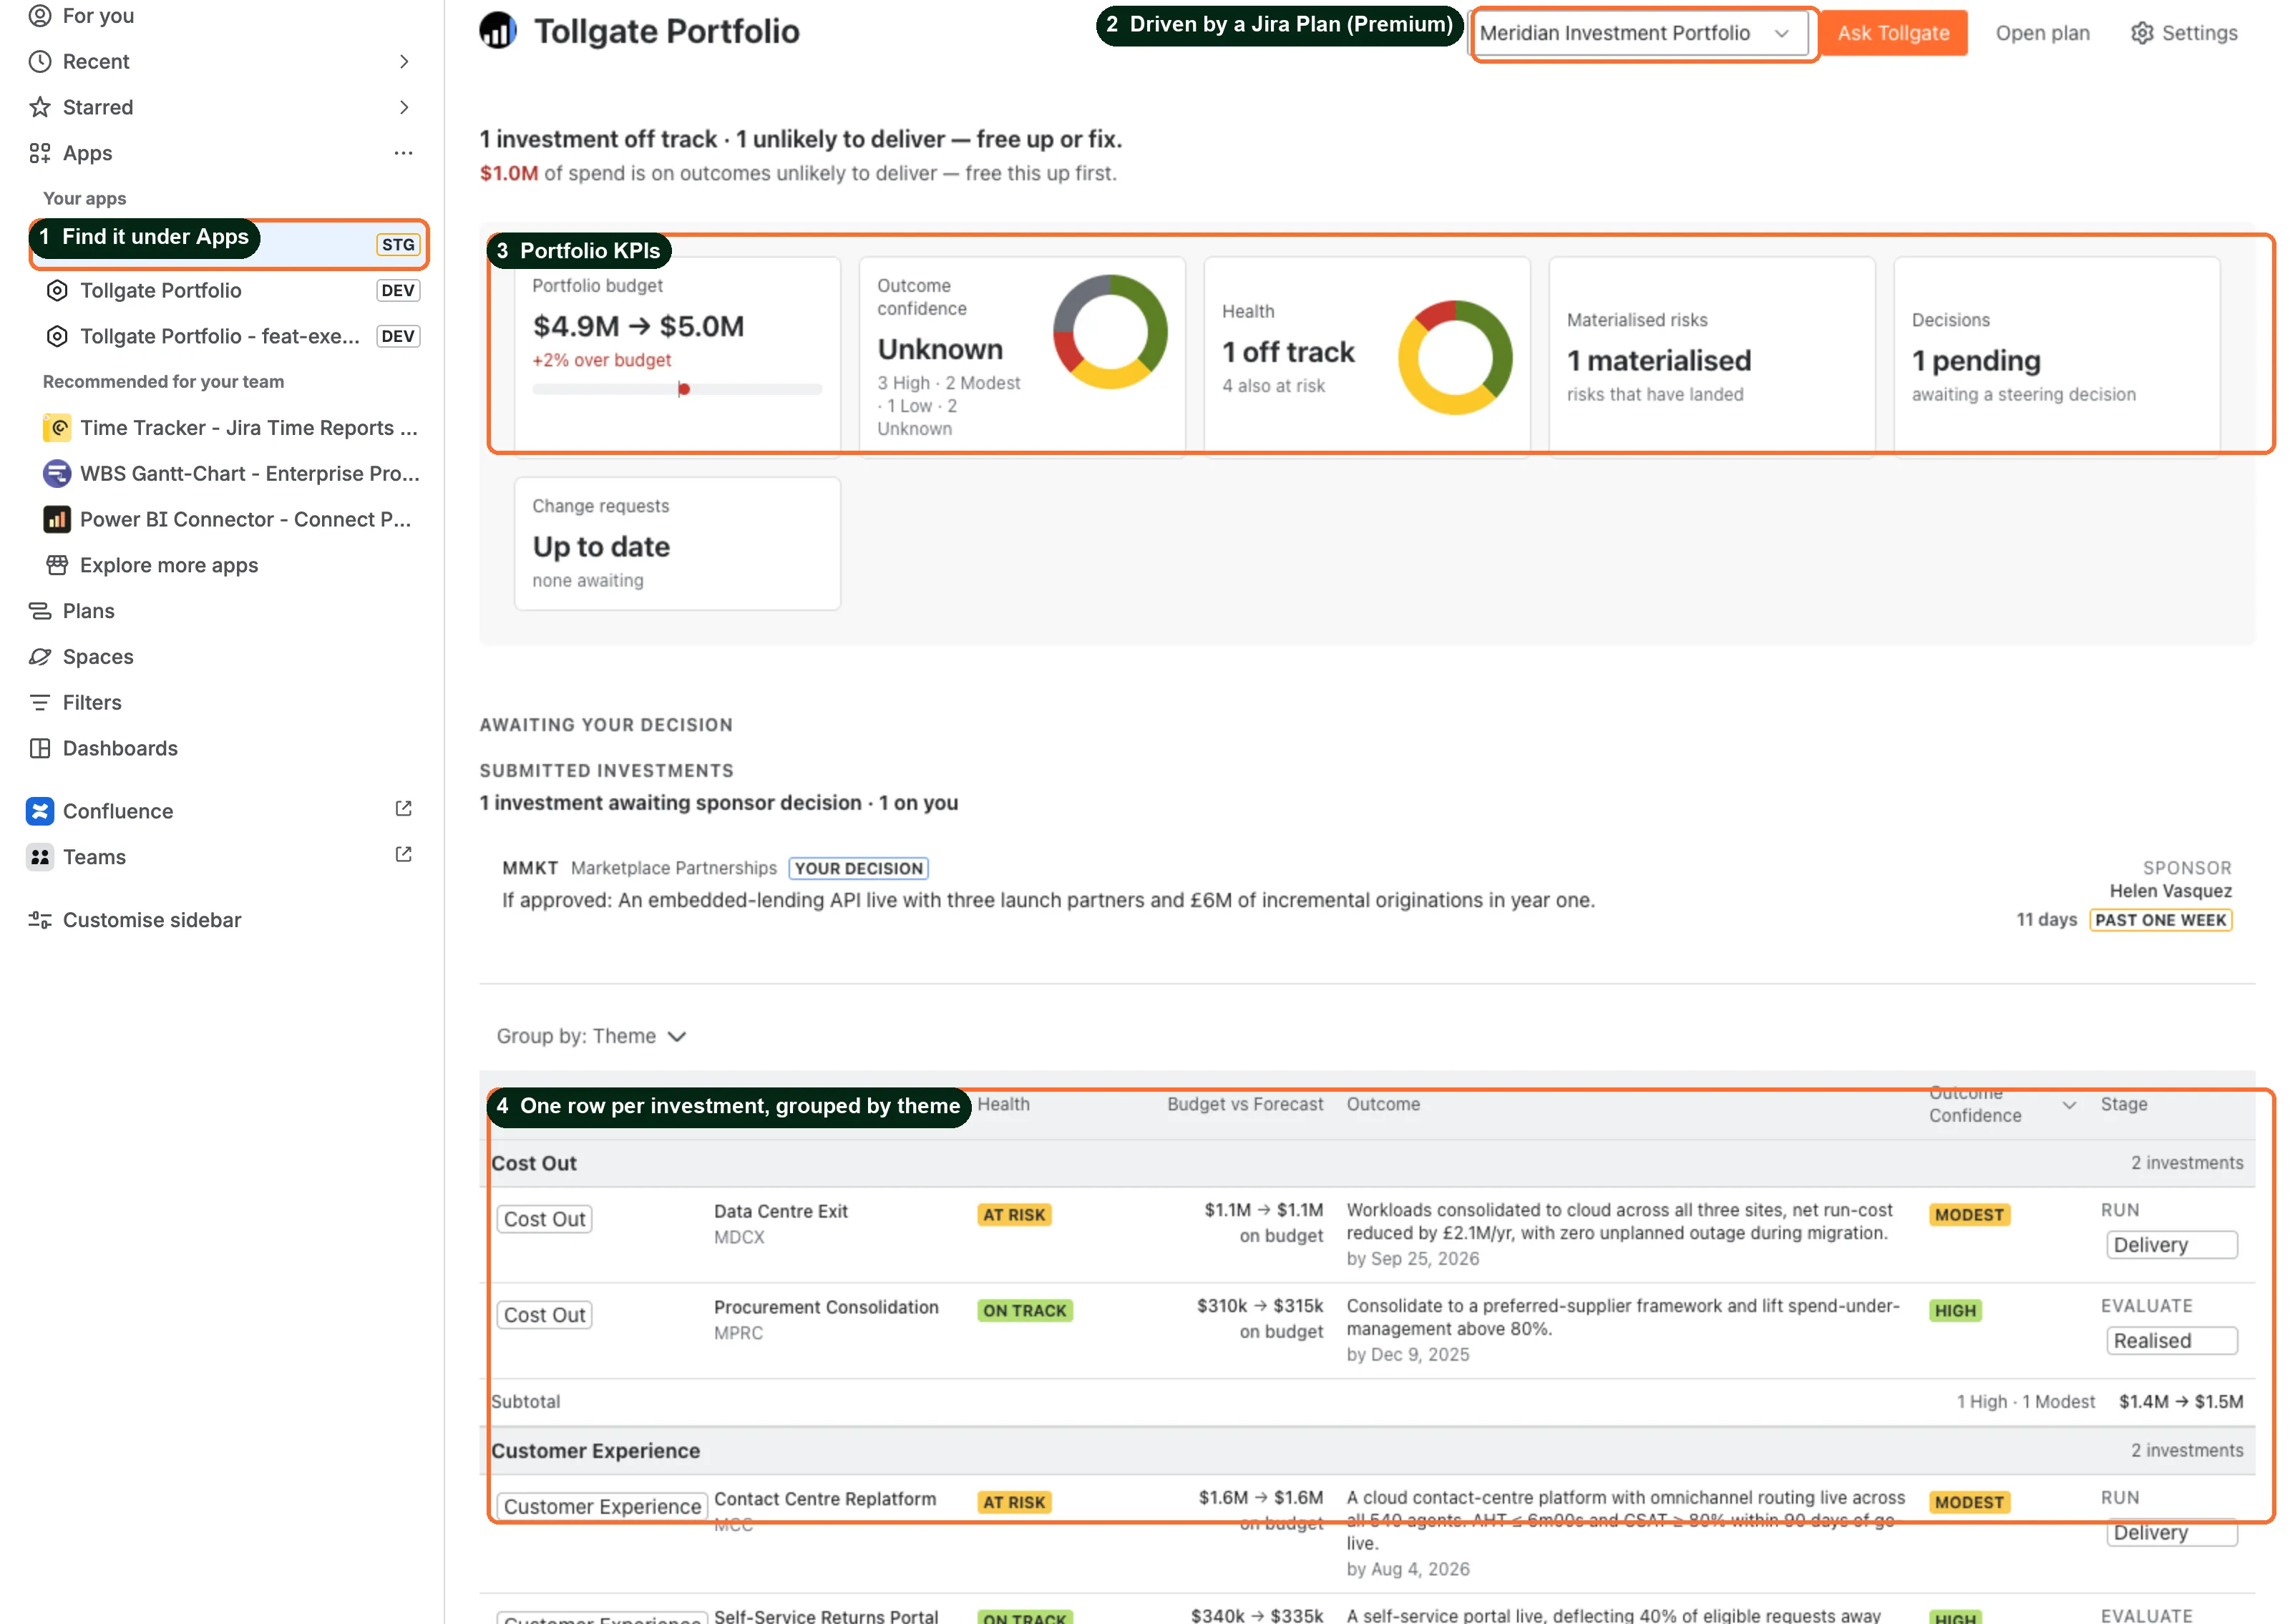Click the Tollgate Portfolio DEV app icon
The image size is (2290, 1624).
tap(58, 290)
